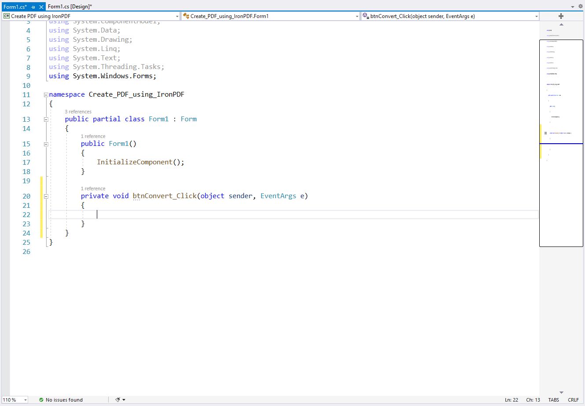Pin the Form1.cs tab
585x406 pixels.
coord(33,7)
